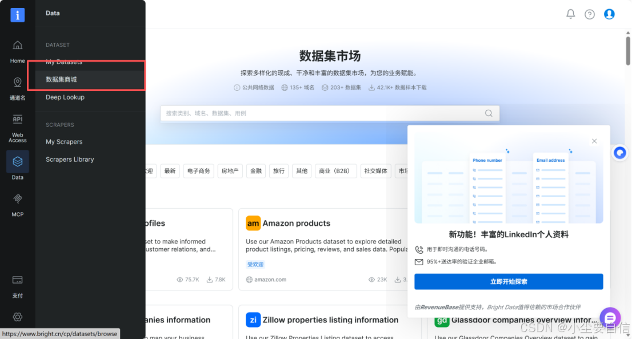Viewport: 632px width, 339px height.
Task: Click the Glassdoor 'gd' logo icon
Action: click(442, 322)
